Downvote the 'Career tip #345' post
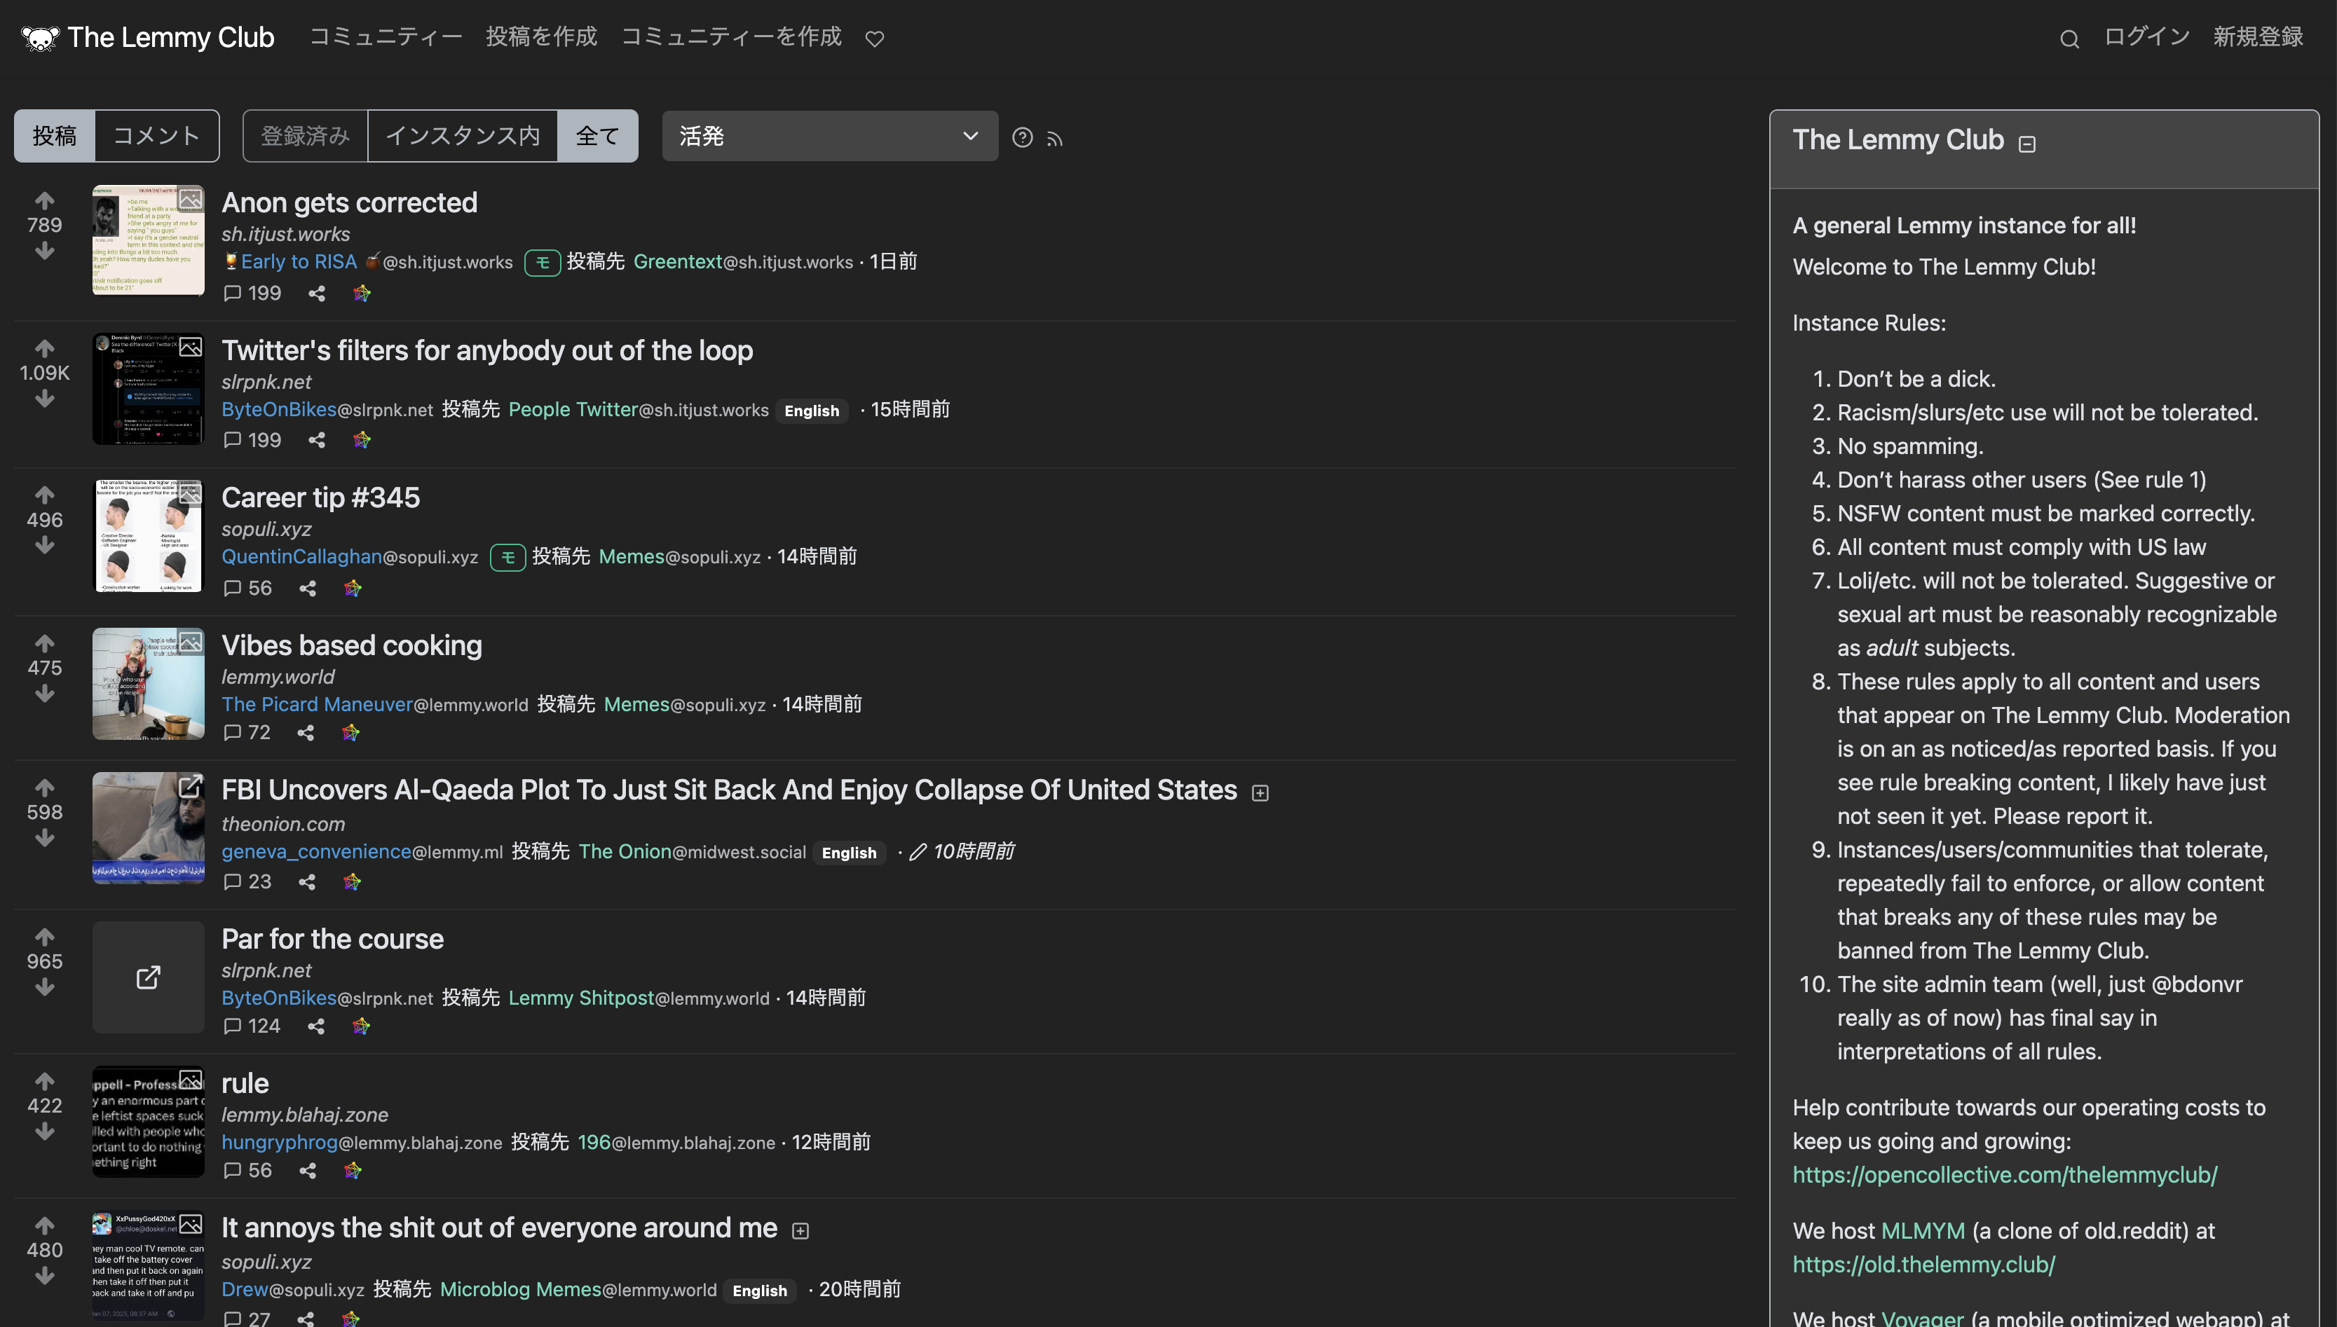Viewport: 2337px width, 1327px height. tap(45, 546)
